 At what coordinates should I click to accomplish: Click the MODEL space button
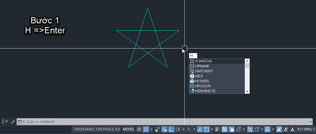coord(129,129)
